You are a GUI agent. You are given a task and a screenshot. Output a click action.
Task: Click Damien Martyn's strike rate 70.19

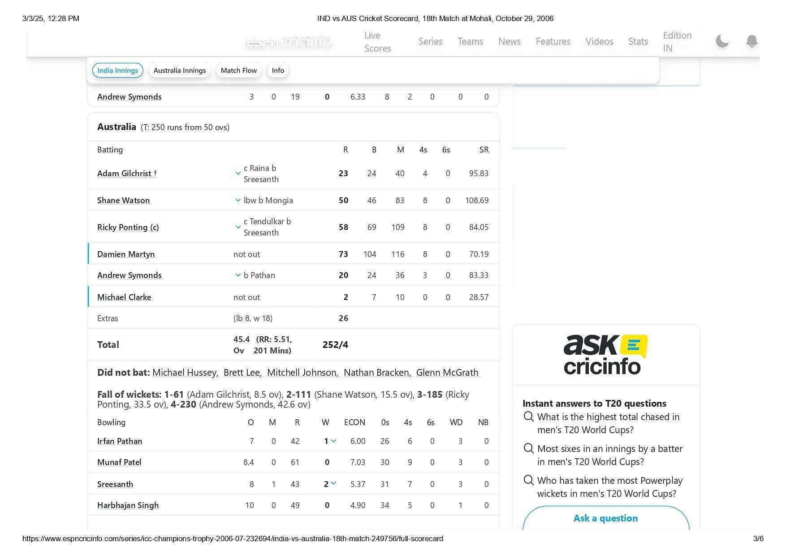point(479,254)
